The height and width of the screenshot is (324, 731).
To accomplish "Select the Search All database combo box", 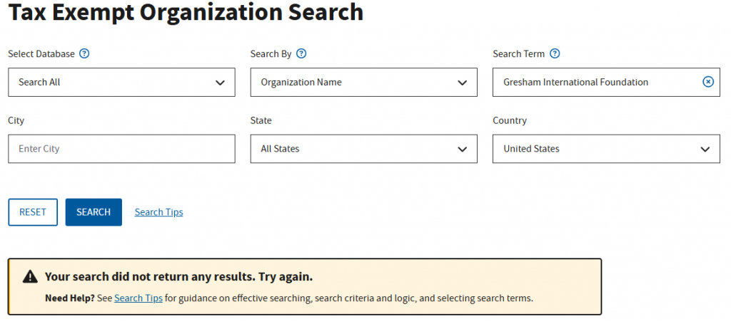I will coord(121,83).
